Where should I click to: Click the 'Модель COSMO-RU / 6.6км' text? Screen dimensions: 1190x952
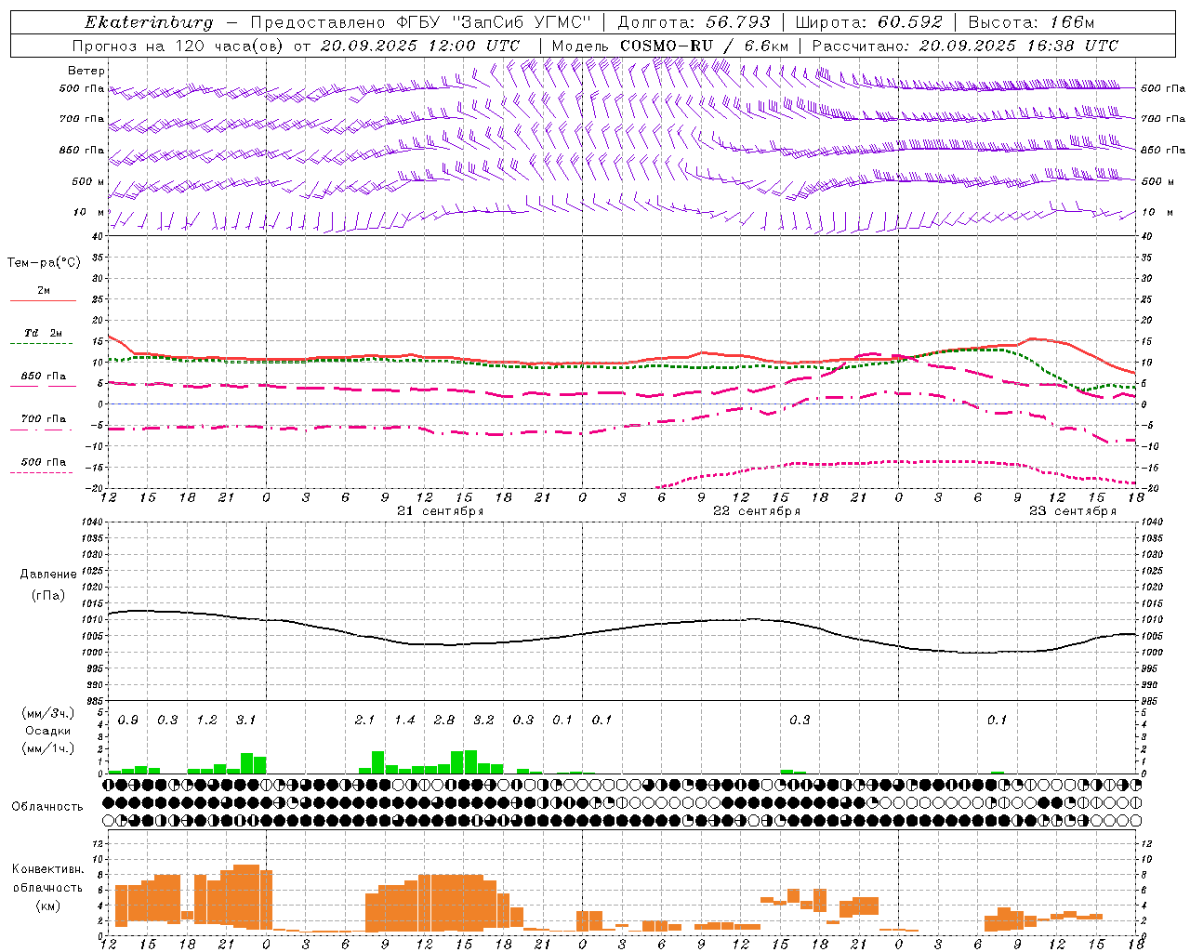669,46
